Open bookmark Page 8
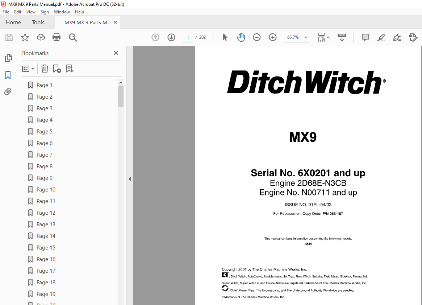 click(45, 166)
